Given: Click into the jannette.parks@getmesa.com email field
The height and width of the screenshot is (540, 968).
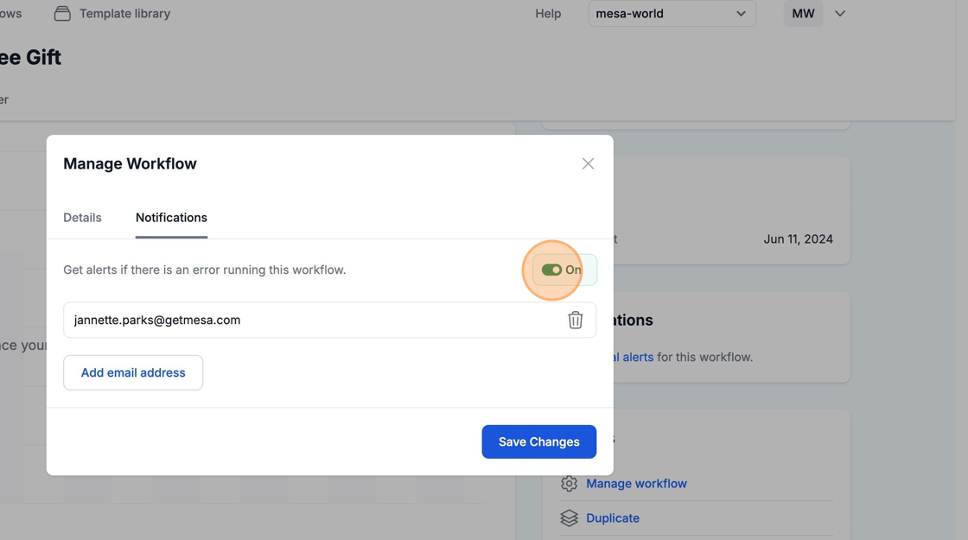Looking at the screenshot, I should [311, 320].
